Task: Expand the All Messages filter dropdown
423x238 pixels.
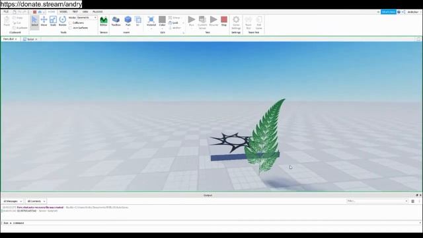Action: click(12, 201)
